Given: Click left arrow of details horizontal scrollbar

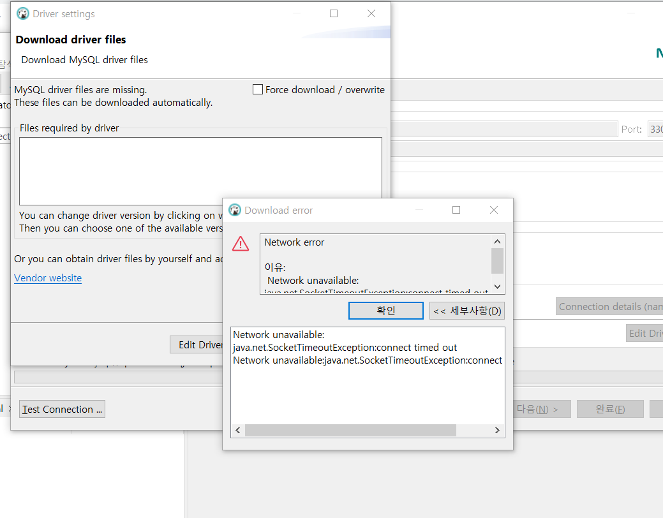Looking at the screenshot, I should (x=237, y=431).
